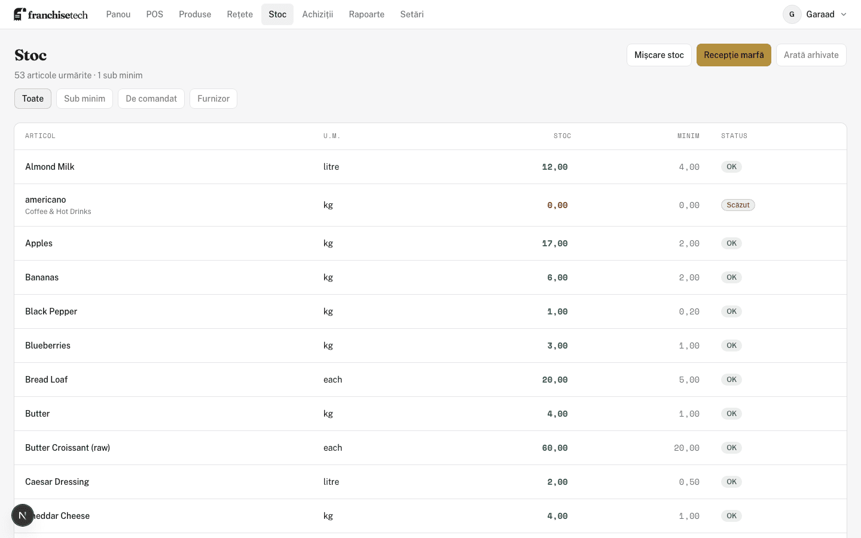Toggle Arată arhivate
This screenshot has width=861, height=538.
(x=811, y=55)
